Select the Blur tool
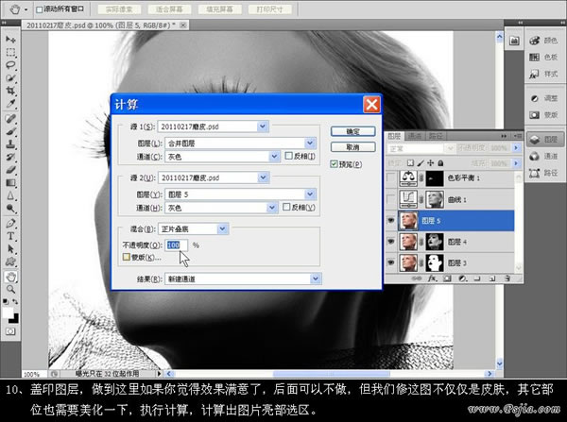 coord(10,195)
